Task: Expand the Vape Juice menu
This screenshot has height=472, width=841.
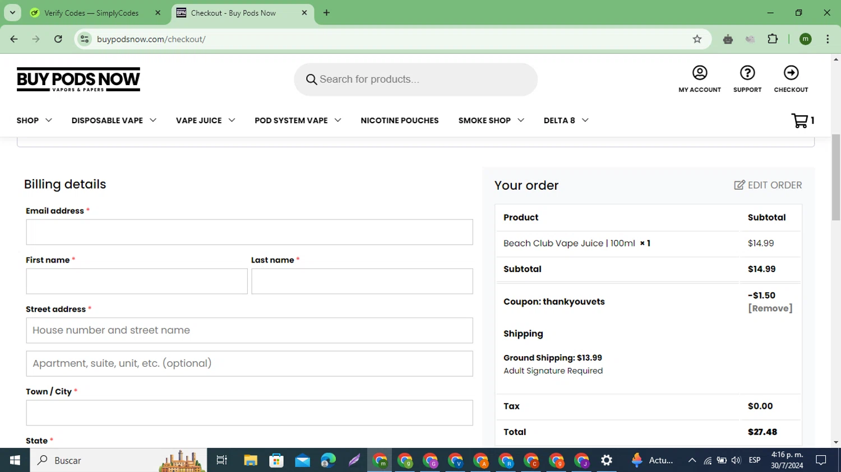Action: pos(205,120)
